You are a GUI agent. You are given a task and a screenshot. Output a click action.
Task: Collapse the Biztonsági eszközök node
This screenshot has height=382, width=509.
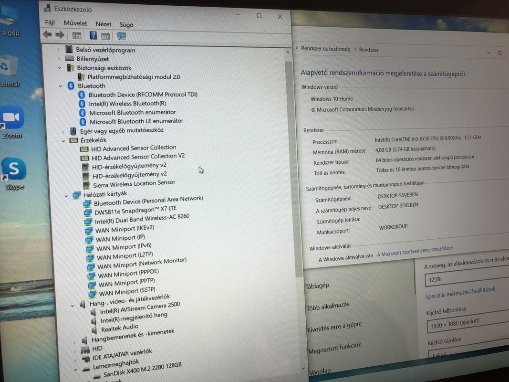pos(60,67)
